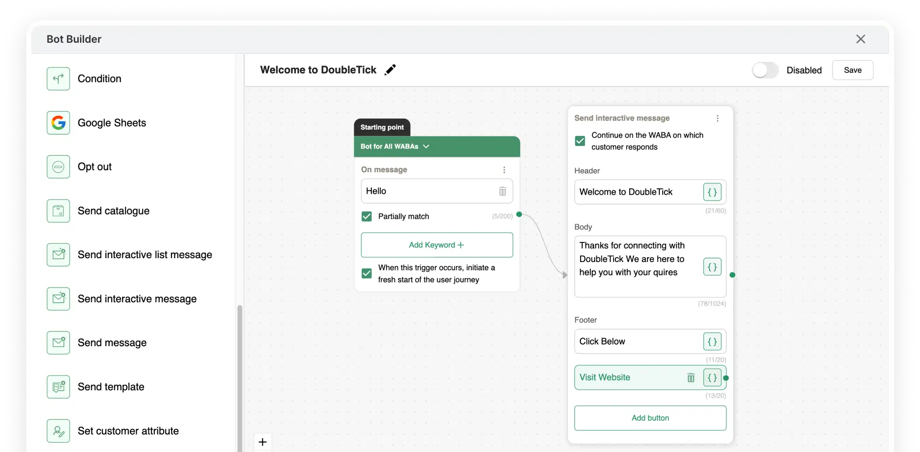Image resolution: width=920 pixels, height=452 pixels.
Task: Click the pencil icon to rename bot
Action: [390, 70]
